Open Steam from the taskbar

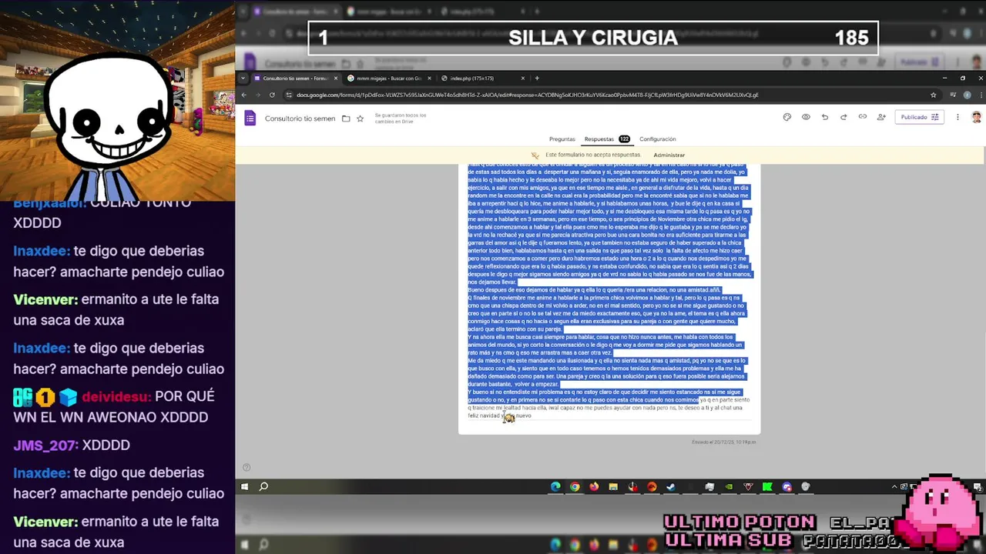(x=671, y=486)
